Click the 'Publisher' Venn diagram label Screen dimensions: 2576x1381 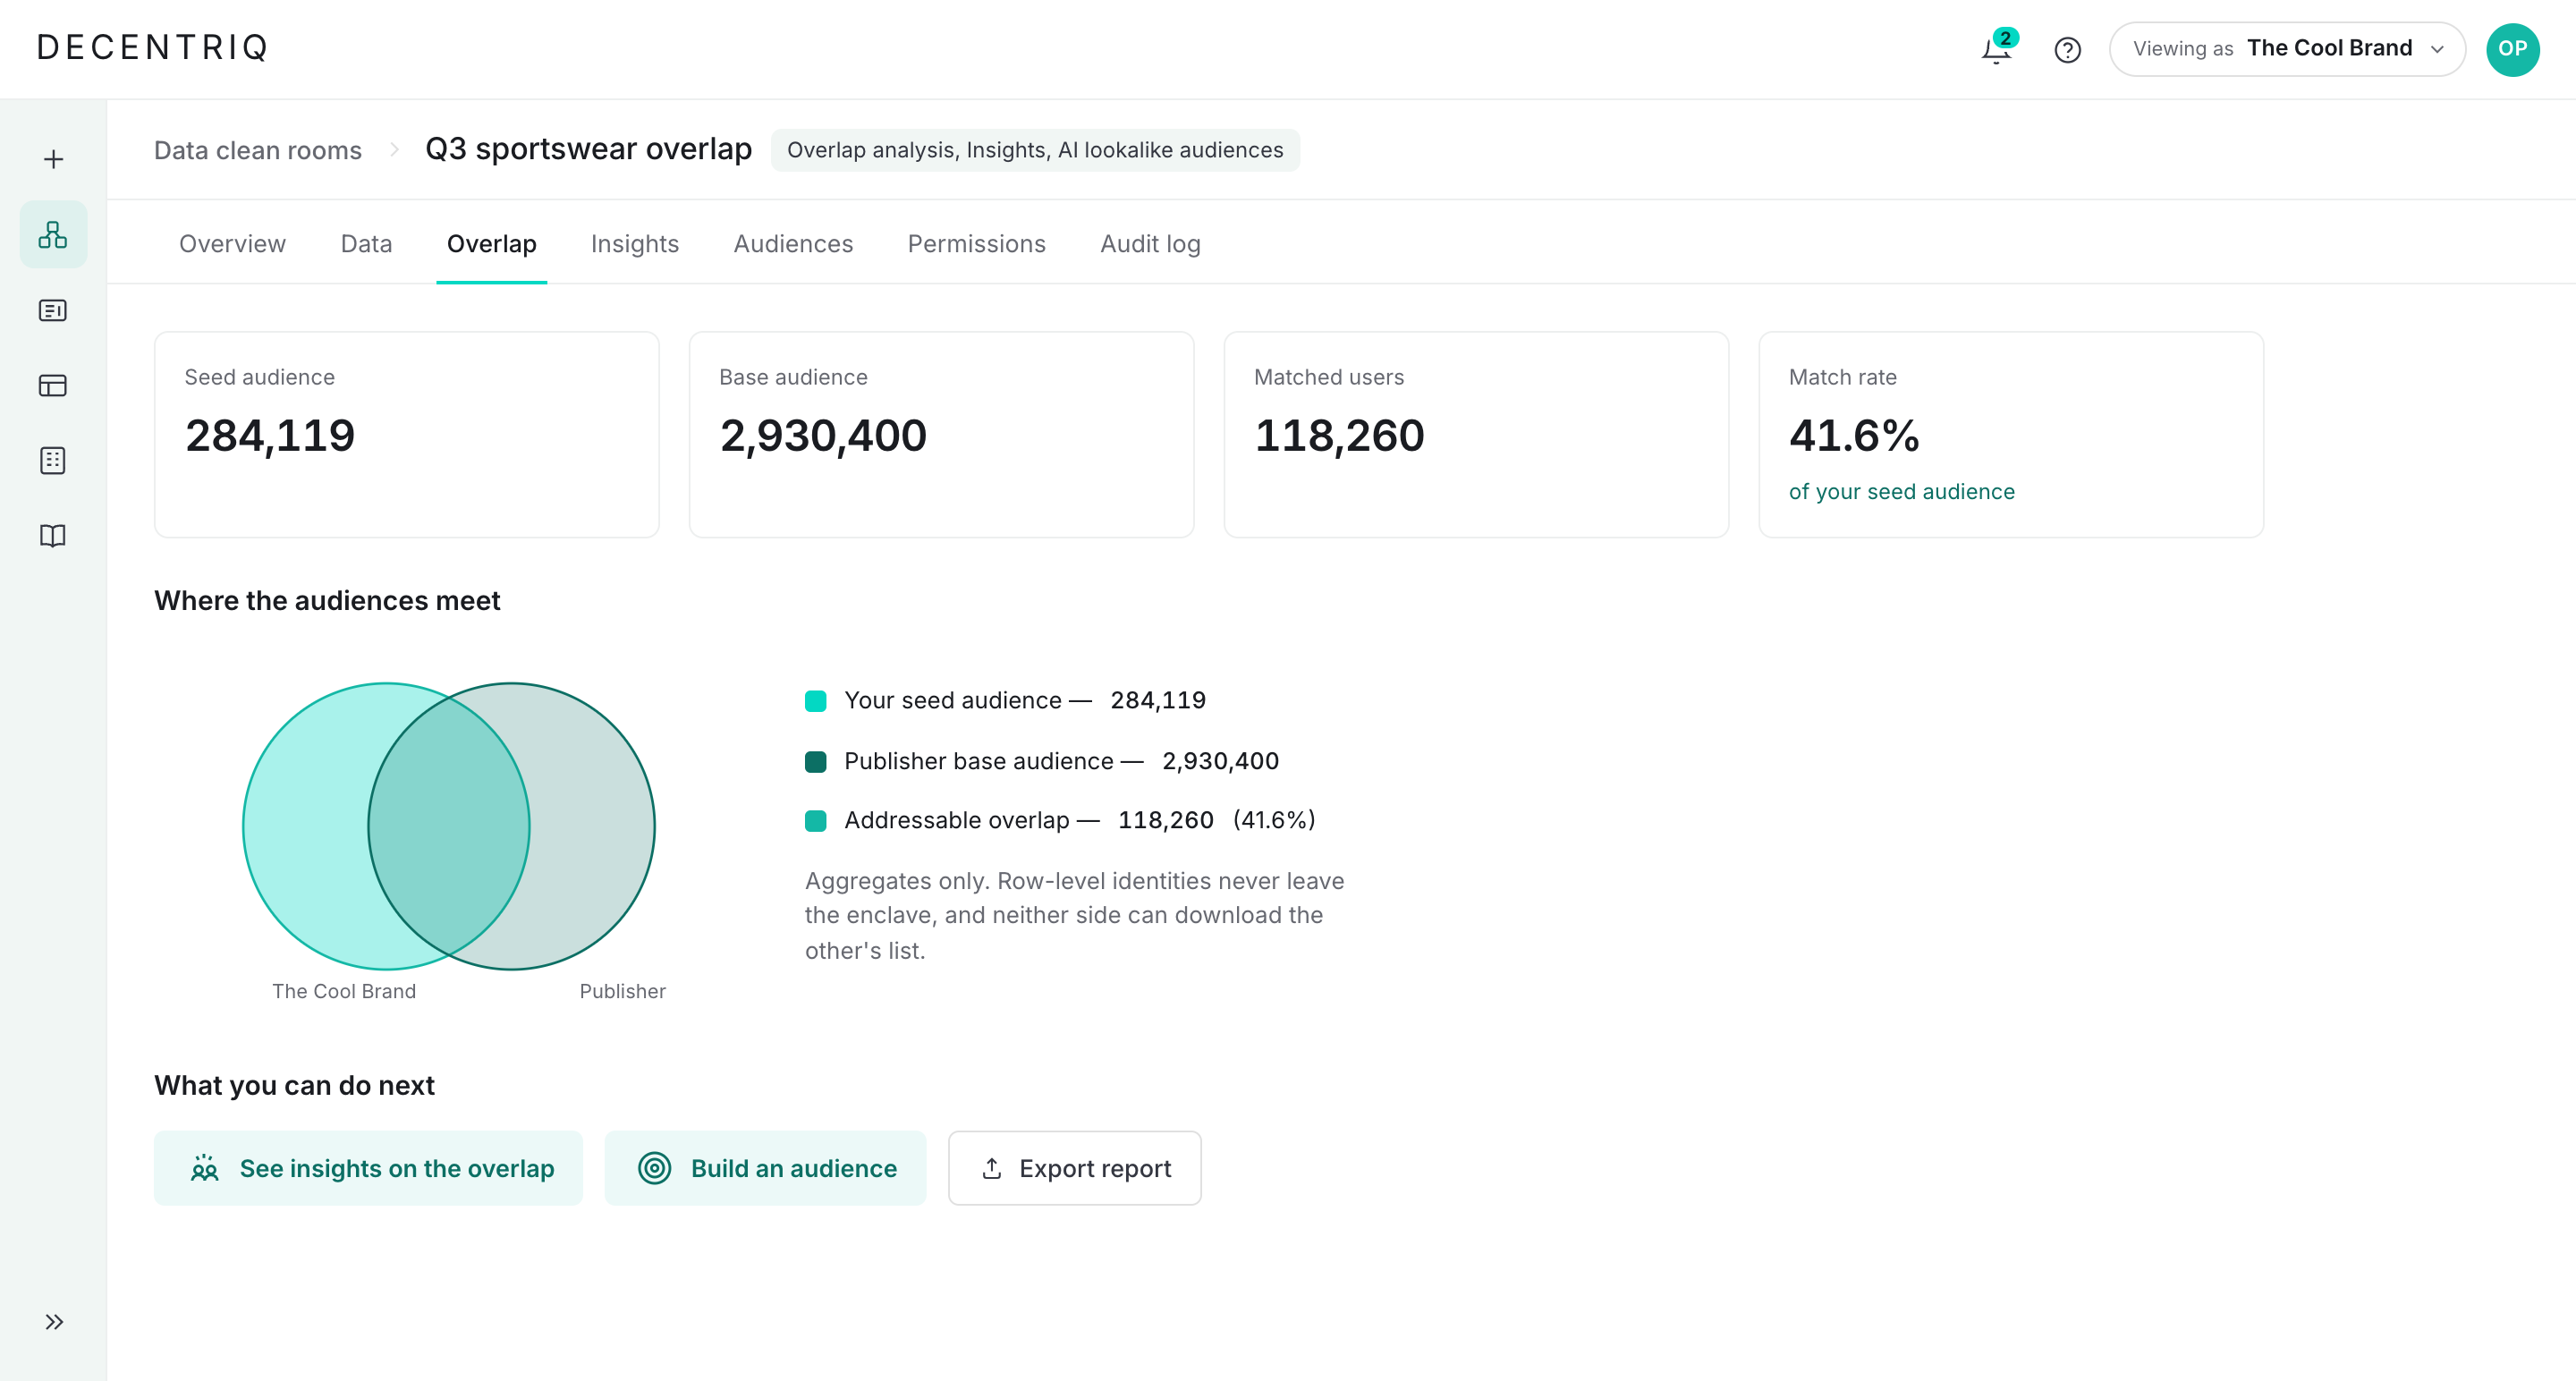622,991
